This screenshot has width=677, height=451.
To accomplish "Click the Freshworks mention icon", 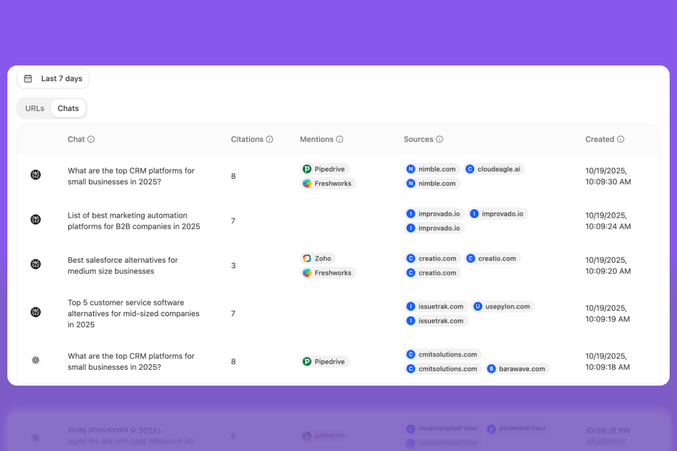I will click(308, 183).
